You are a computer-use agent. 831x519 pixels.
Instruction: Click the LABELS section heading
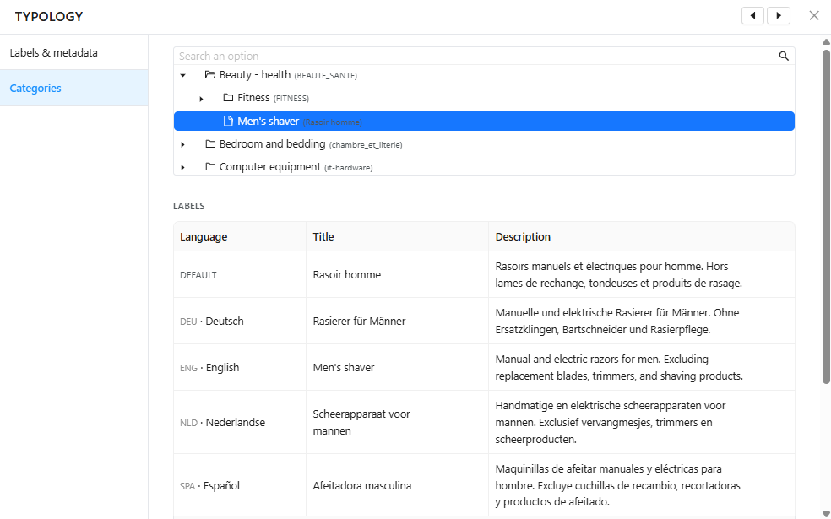coord(188,206)
